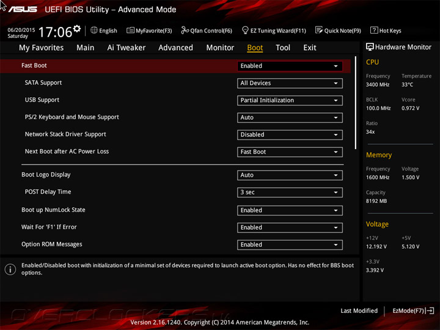Select the Boot up NumLock State label
Viewport: 440px width, 330px height.
(53, 210)
